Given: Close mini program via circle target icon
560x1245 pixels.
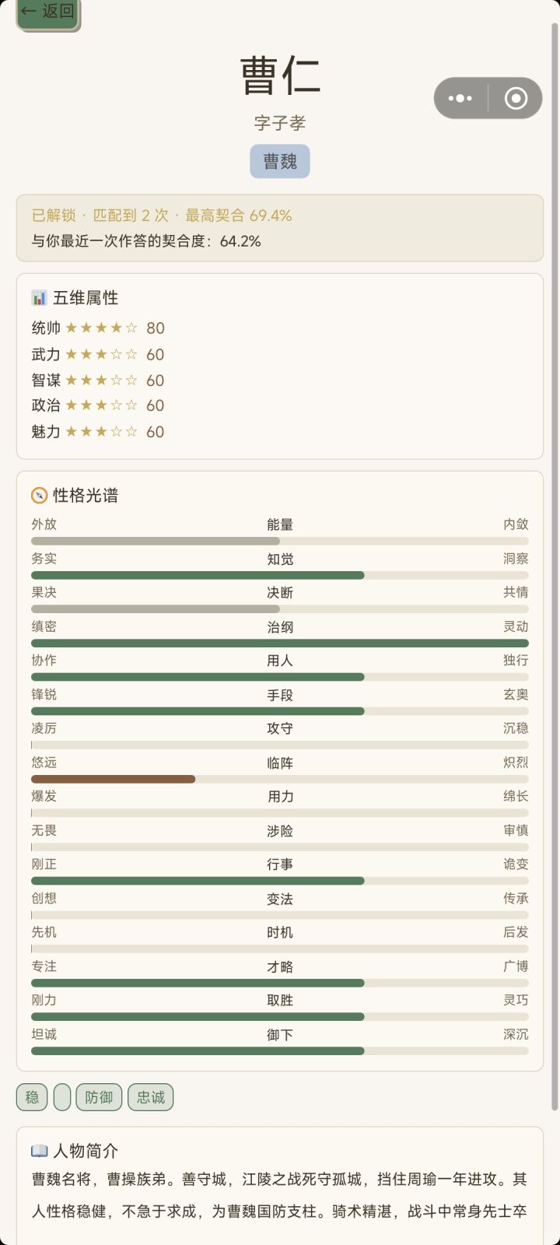Looking at the screenshot, I should 516,98.
